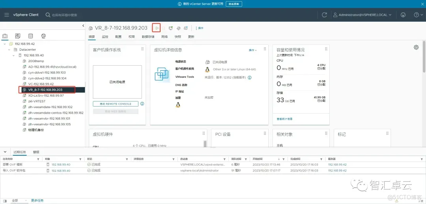The image size is (426, 204).
Task: Open the help question mark dropdown
Action: tap(418, 15)
